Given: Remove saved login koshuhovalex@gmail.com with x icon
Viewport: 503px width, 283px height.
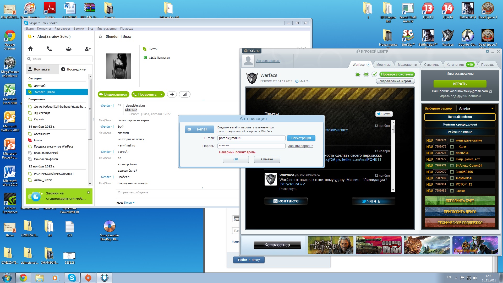Looking at the screenshot, I should (490, 91).
